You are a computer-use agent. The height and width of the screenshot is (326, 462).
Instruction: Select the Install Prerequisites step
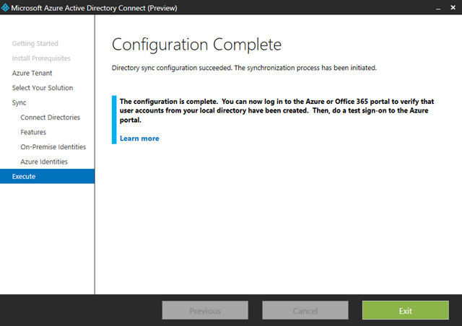point(41,58)
